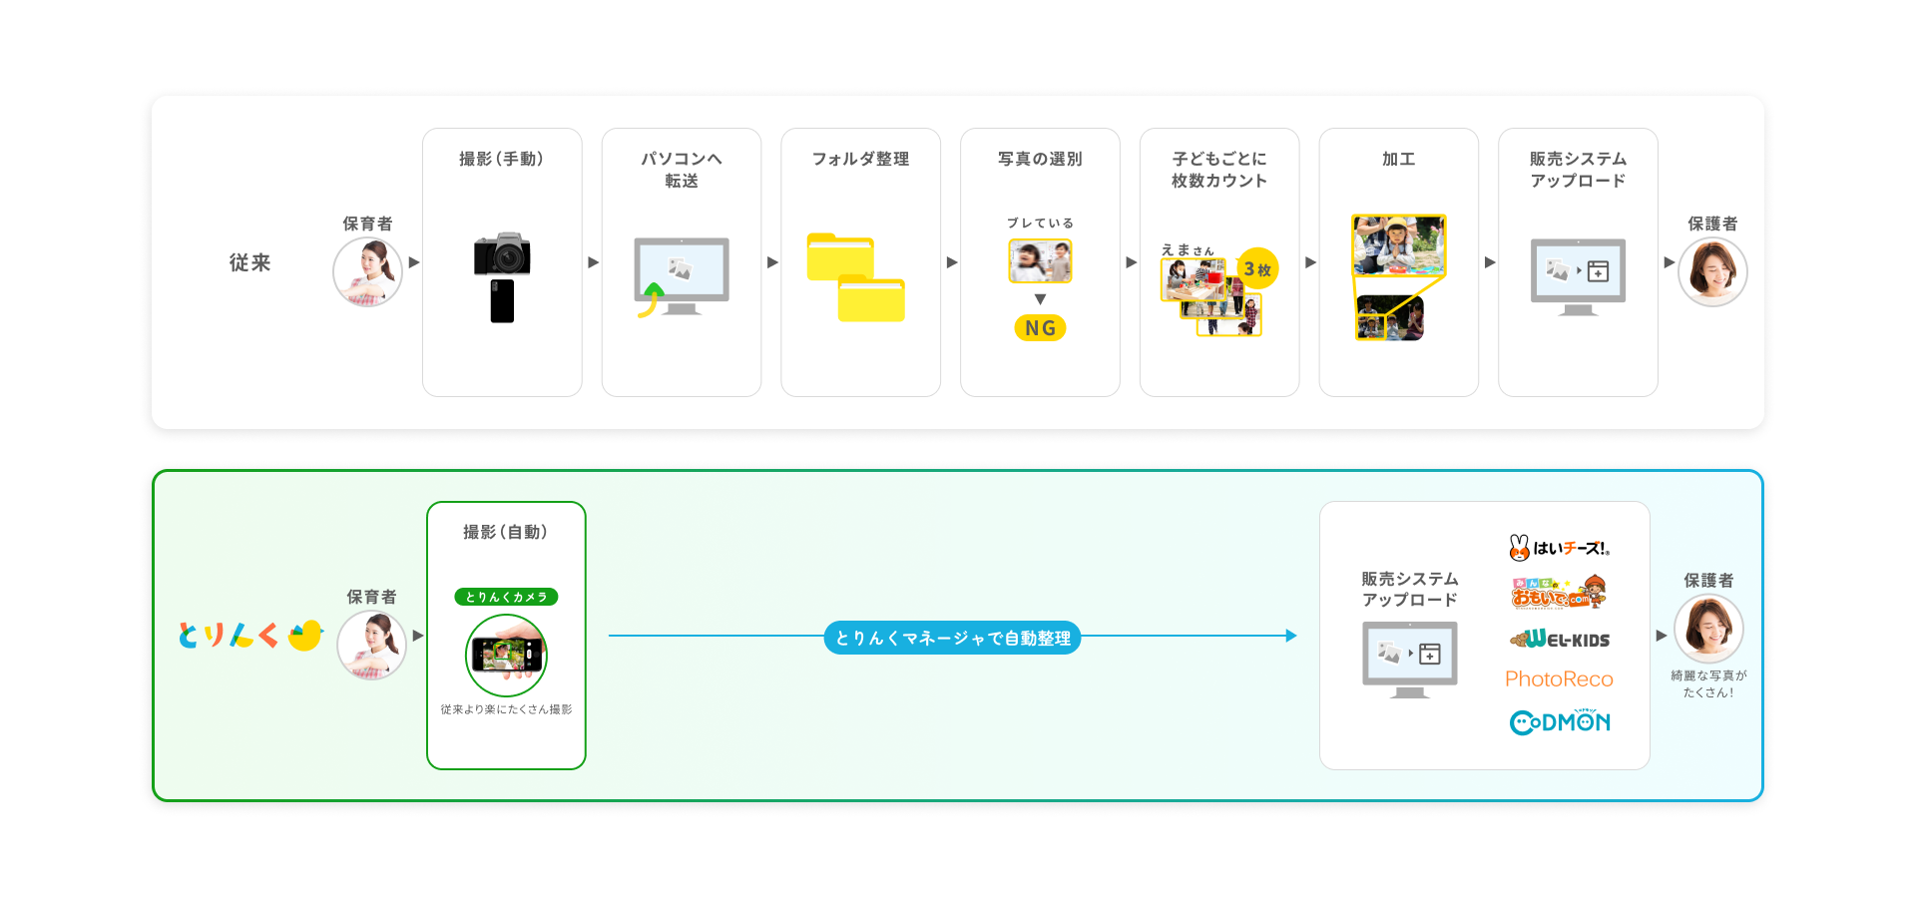This screenshot has height=898, width=1916.
Task: Click the cropped child photo in 加工 card
Action: click(x=1398, y=244)
